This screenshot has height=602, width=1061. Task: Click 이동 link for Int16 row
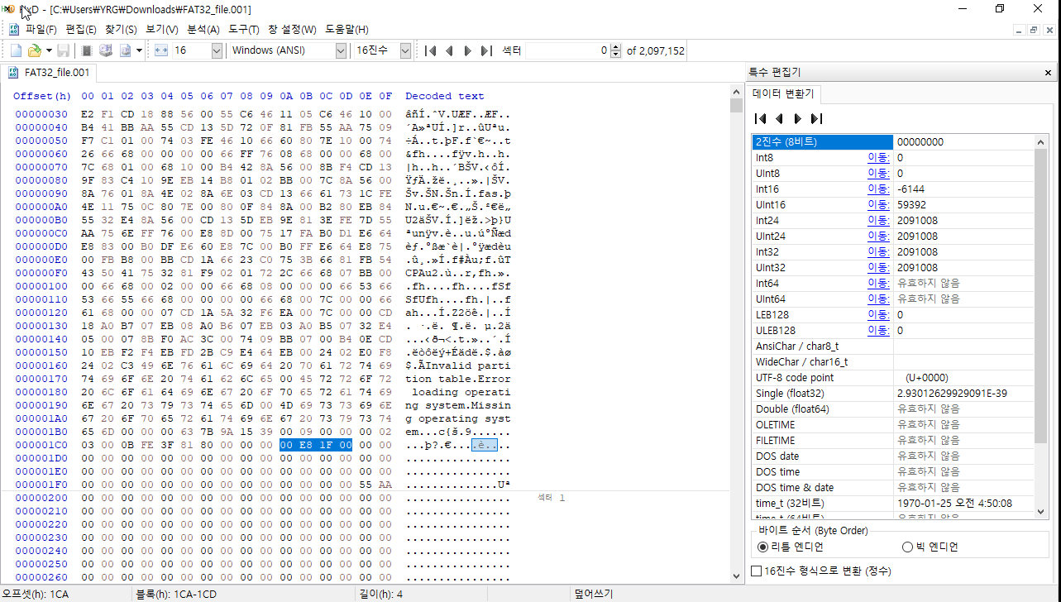pyautogui.click(x=878, y=189)
